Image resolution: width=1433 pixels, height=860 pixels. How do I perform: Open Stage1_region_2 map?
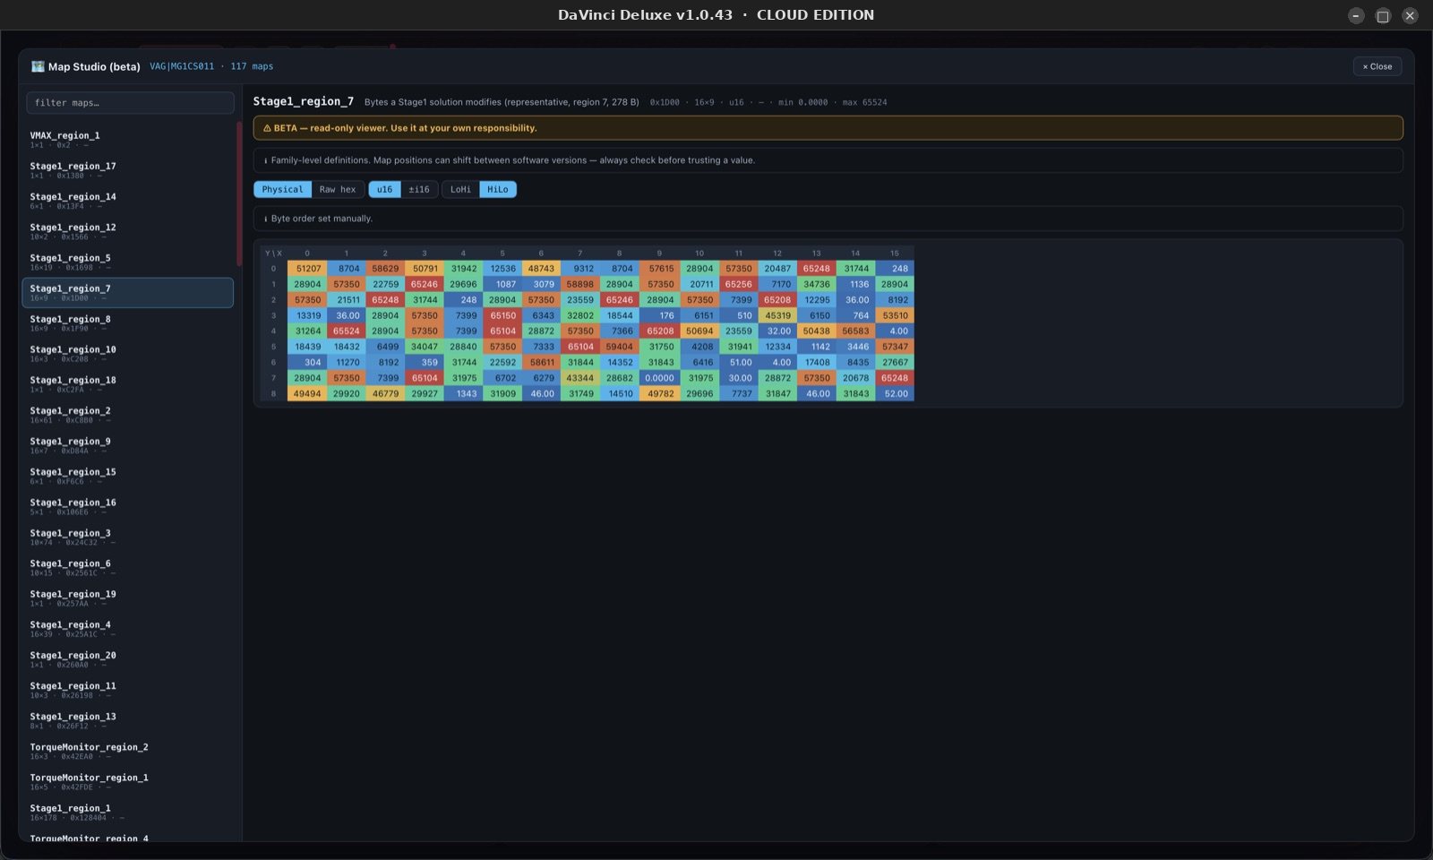pos(128,415)
